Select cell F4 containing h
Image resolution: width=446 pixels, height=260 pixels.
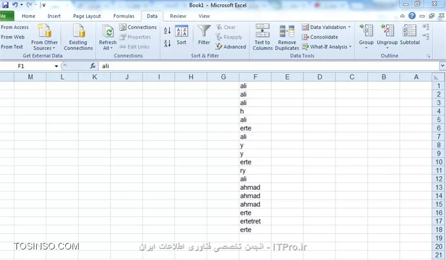[255, 111]
